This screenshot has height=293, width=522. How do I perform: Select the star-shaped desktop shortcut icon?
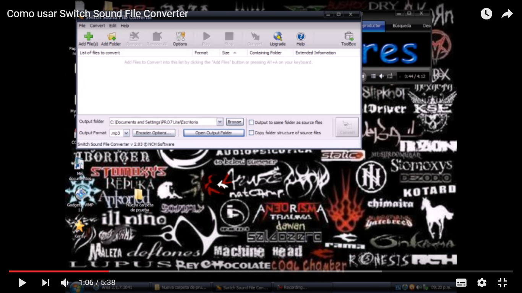click(79, 229)
